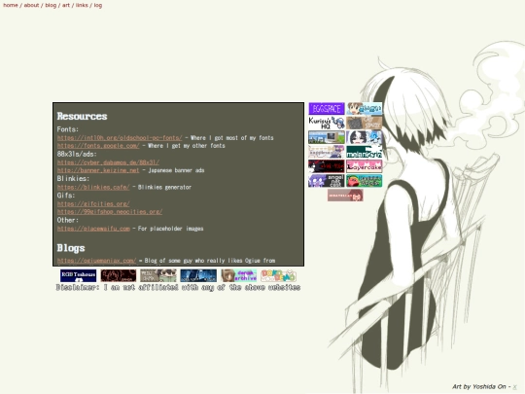Click the light-blue brown-haired anime girl banner

tap(365, 109)
